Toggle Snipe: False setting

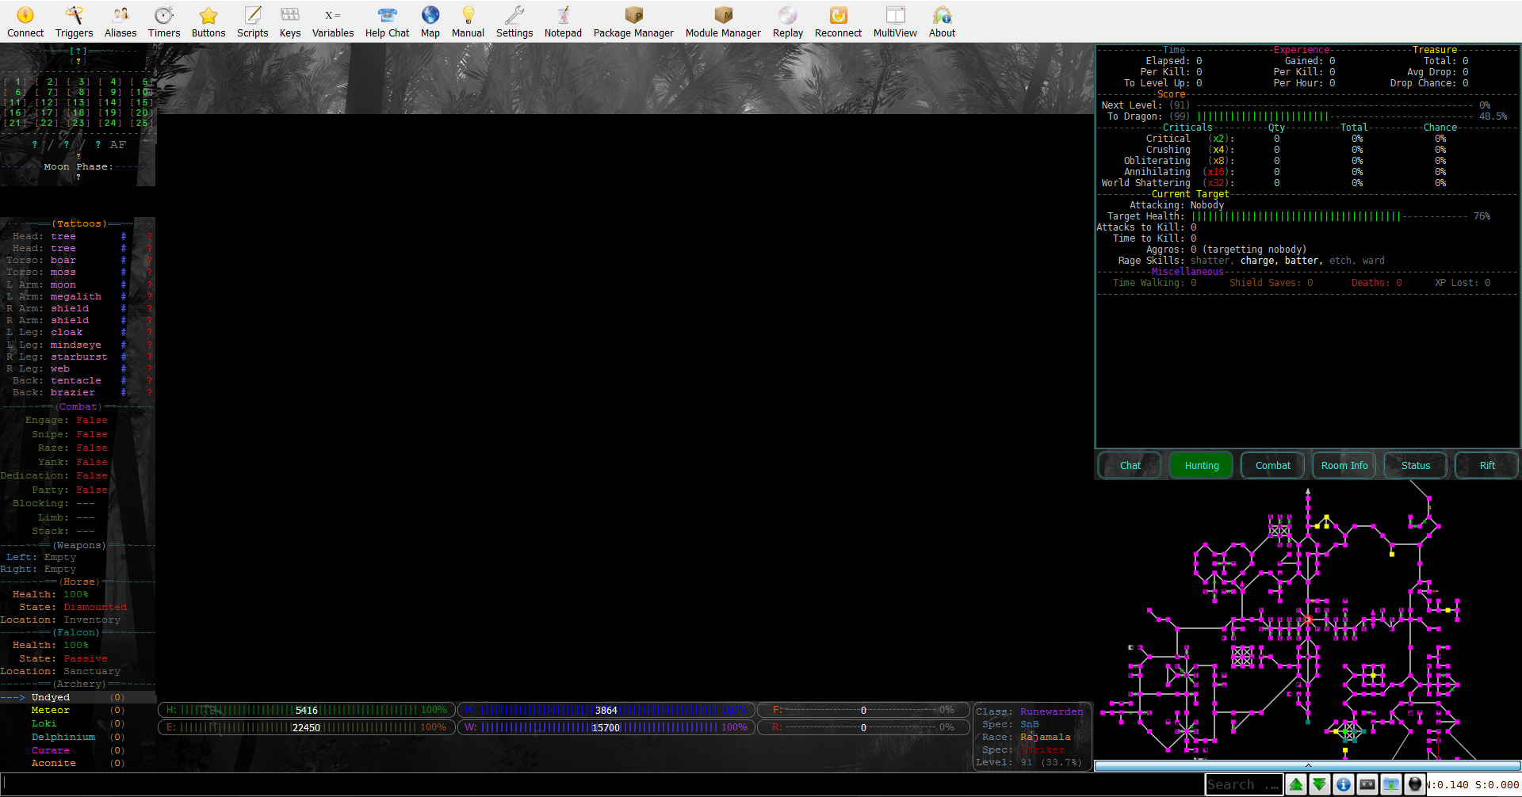point(70,435)
